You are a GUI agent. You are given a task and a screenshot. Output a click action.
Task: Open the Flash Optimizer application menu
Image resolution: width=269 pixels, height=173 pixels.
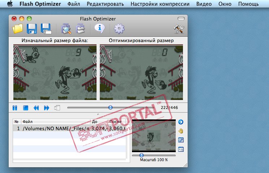pyautogui.click(x=40, y=4)
